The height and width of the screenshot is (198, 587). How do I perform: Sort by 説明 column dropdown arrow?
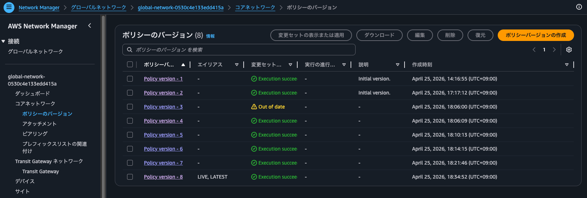pyautogui.click(x=398, y=65)
